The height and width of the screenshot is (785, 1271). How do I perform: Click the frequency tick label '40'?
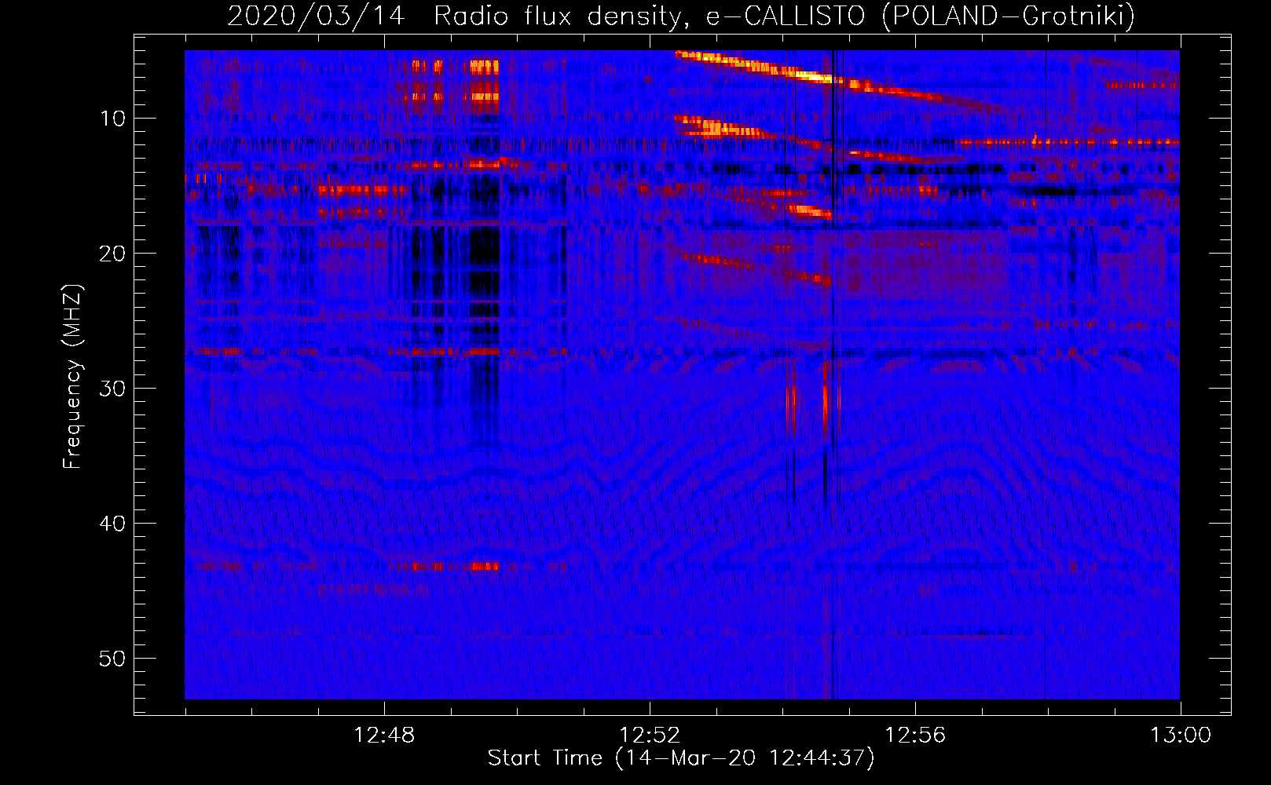pos(112,524)
